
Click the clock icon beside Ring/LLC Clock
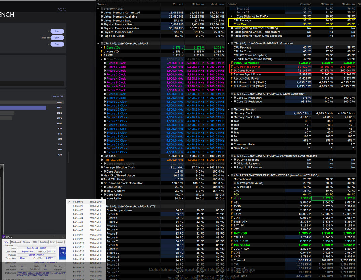pyautogui.click(x=102, y=160)
